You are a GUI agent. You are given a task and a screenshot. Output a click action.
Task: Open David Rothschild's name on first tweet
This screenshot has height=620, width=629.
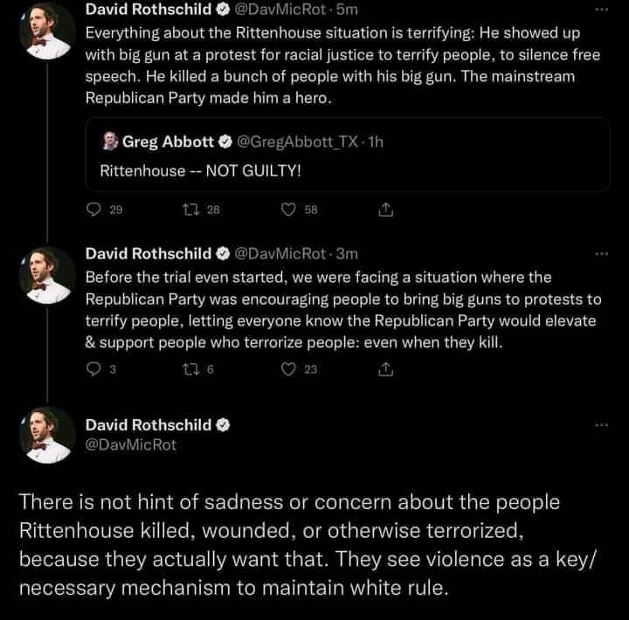[146, 10]
